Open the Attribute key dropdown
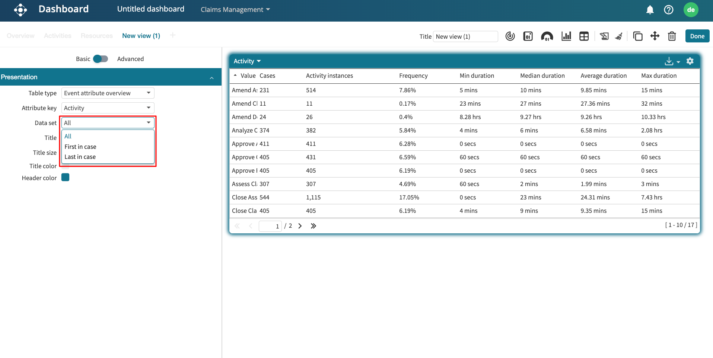 [x=108, y=108]
